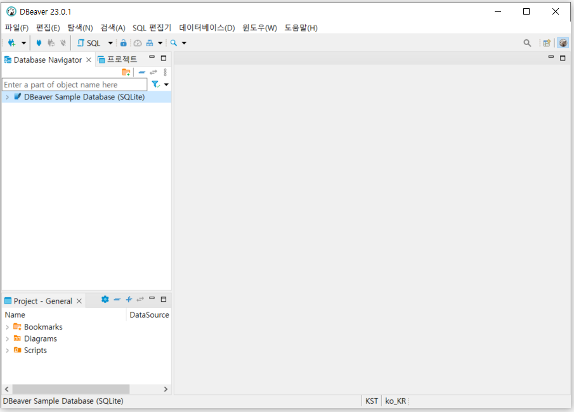574x412 pixels.
Task: Open the 파일(F) menu
Action: click(17, 28)
